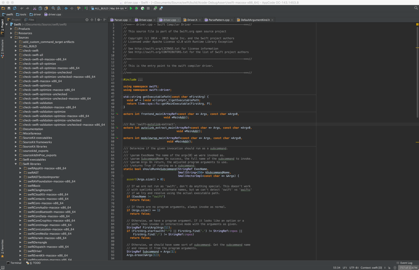Collapse the Swift libraries folder
This screenshot has height=270, width=419.
point(16,164)
